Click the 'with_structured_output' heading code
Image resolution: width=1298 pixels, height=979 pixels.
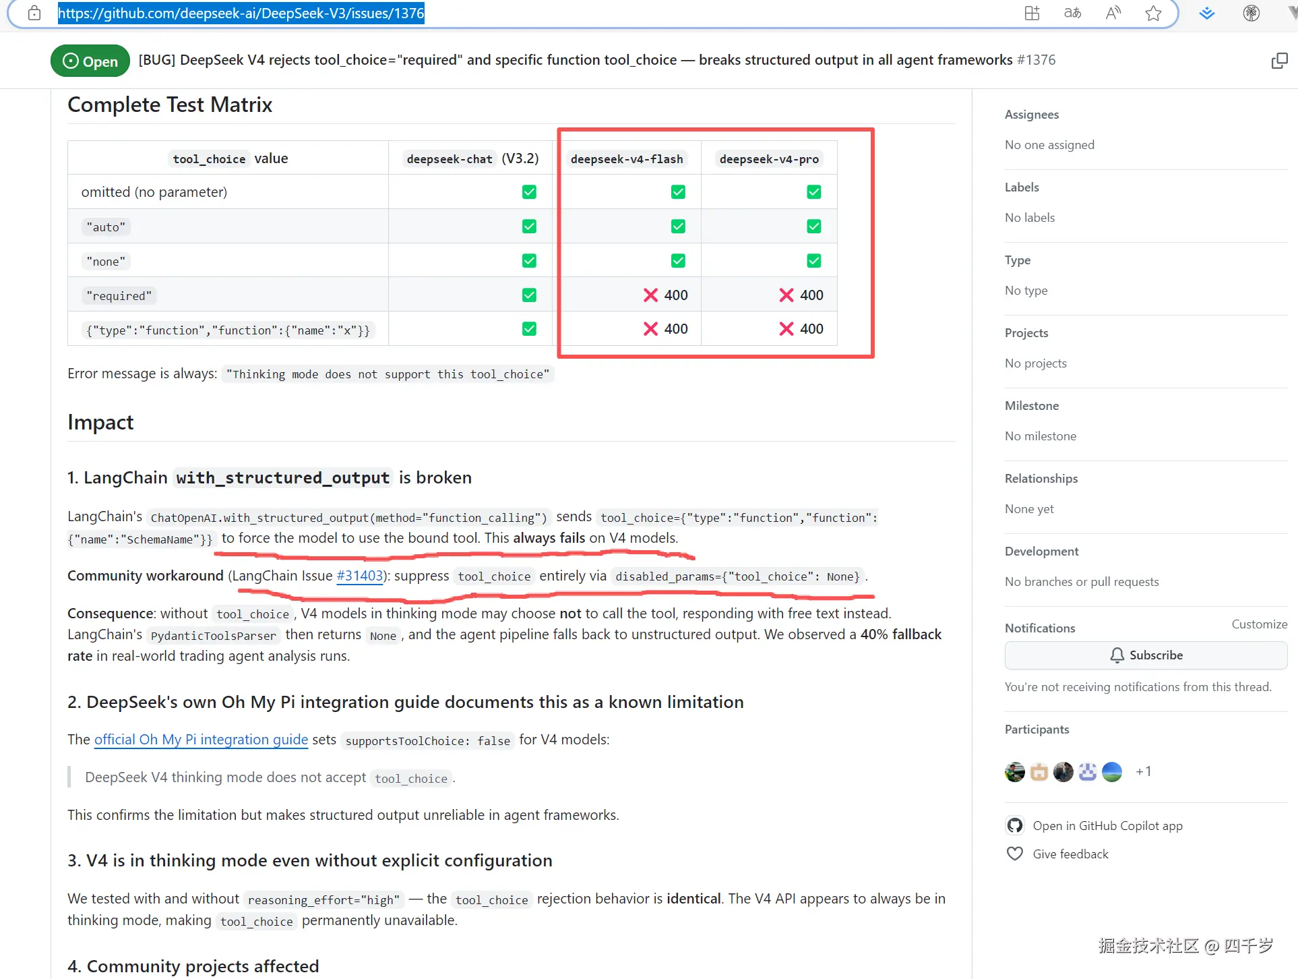click(283, 478)
